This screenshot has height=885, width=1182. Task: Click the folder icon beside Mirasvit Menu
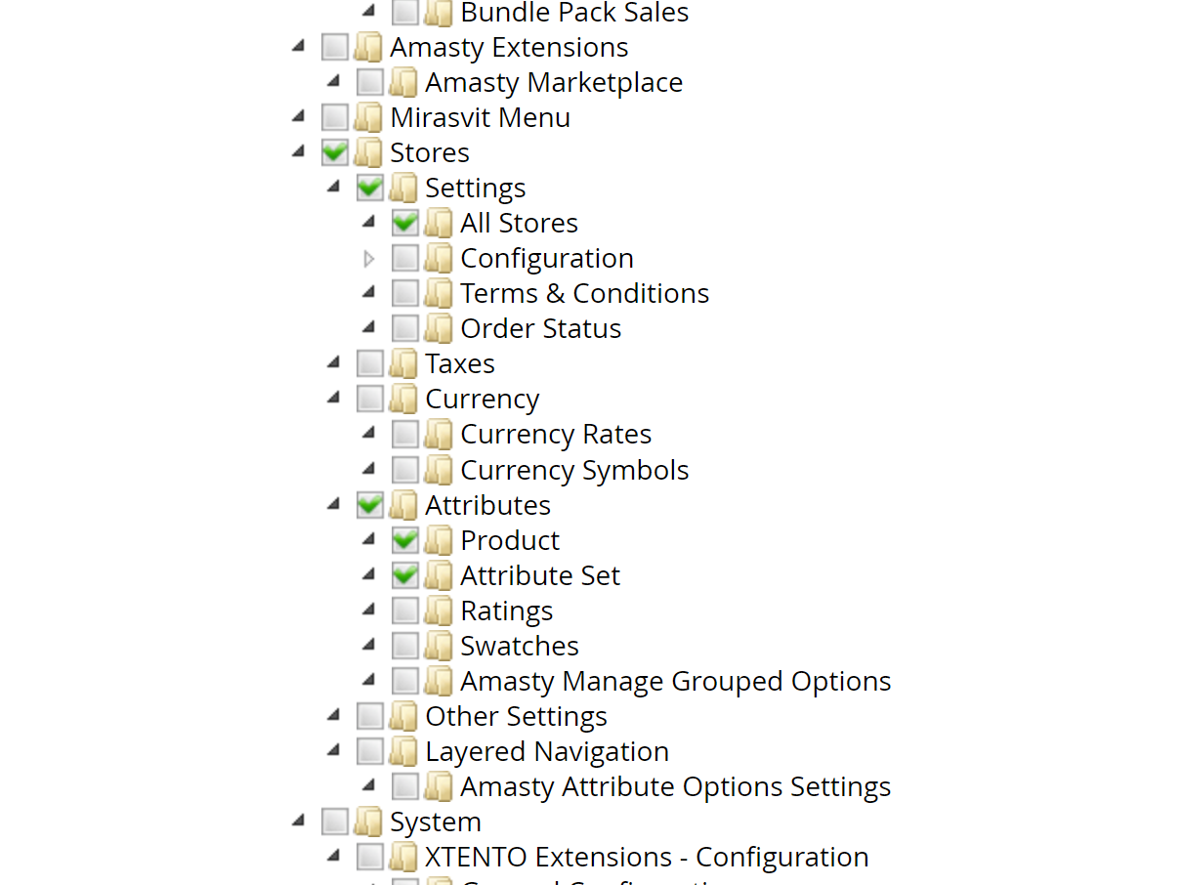tap(368, 117)
